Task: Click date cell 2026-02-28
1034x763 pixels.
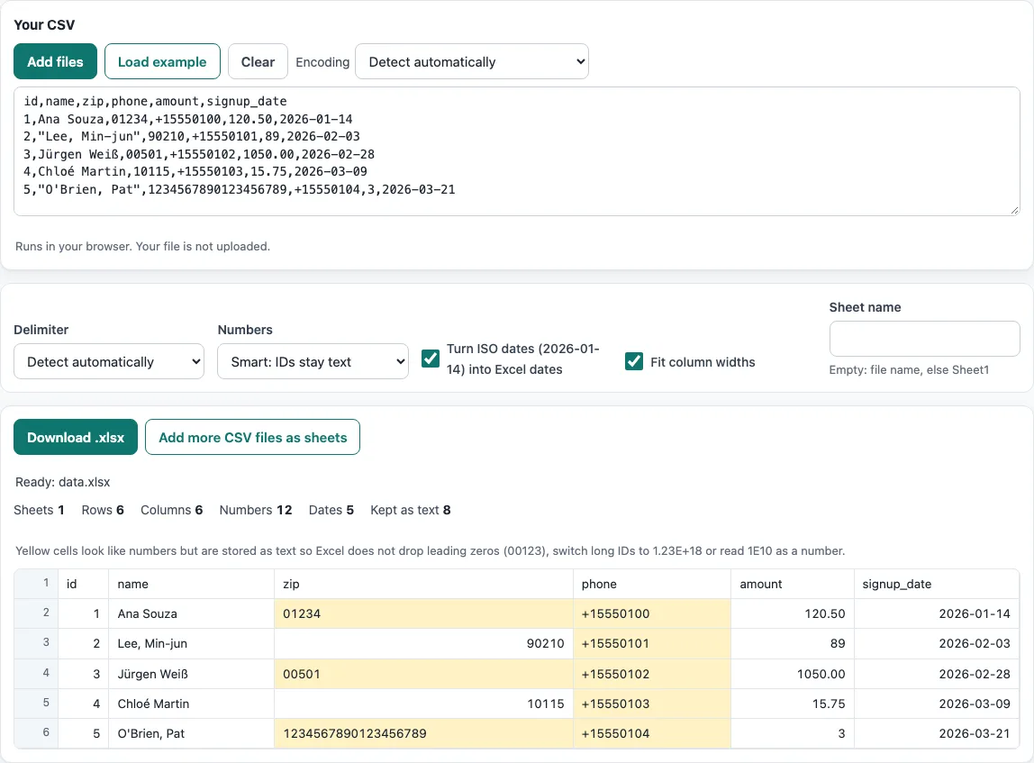Action: pos(937,674)
